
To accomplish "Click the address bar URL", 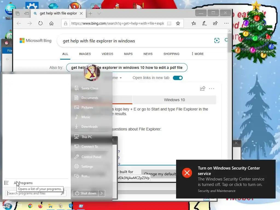I will pyautogui.click(x=118, y=24).
